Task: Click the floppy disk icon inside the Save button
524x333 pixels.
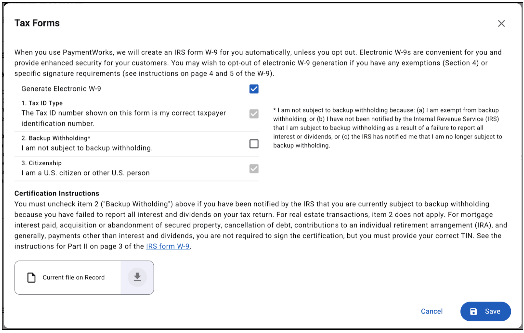Action: 474,311
